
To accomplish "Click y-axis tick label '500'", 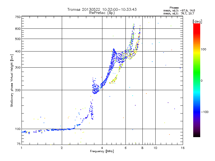I will pos(18,39).
